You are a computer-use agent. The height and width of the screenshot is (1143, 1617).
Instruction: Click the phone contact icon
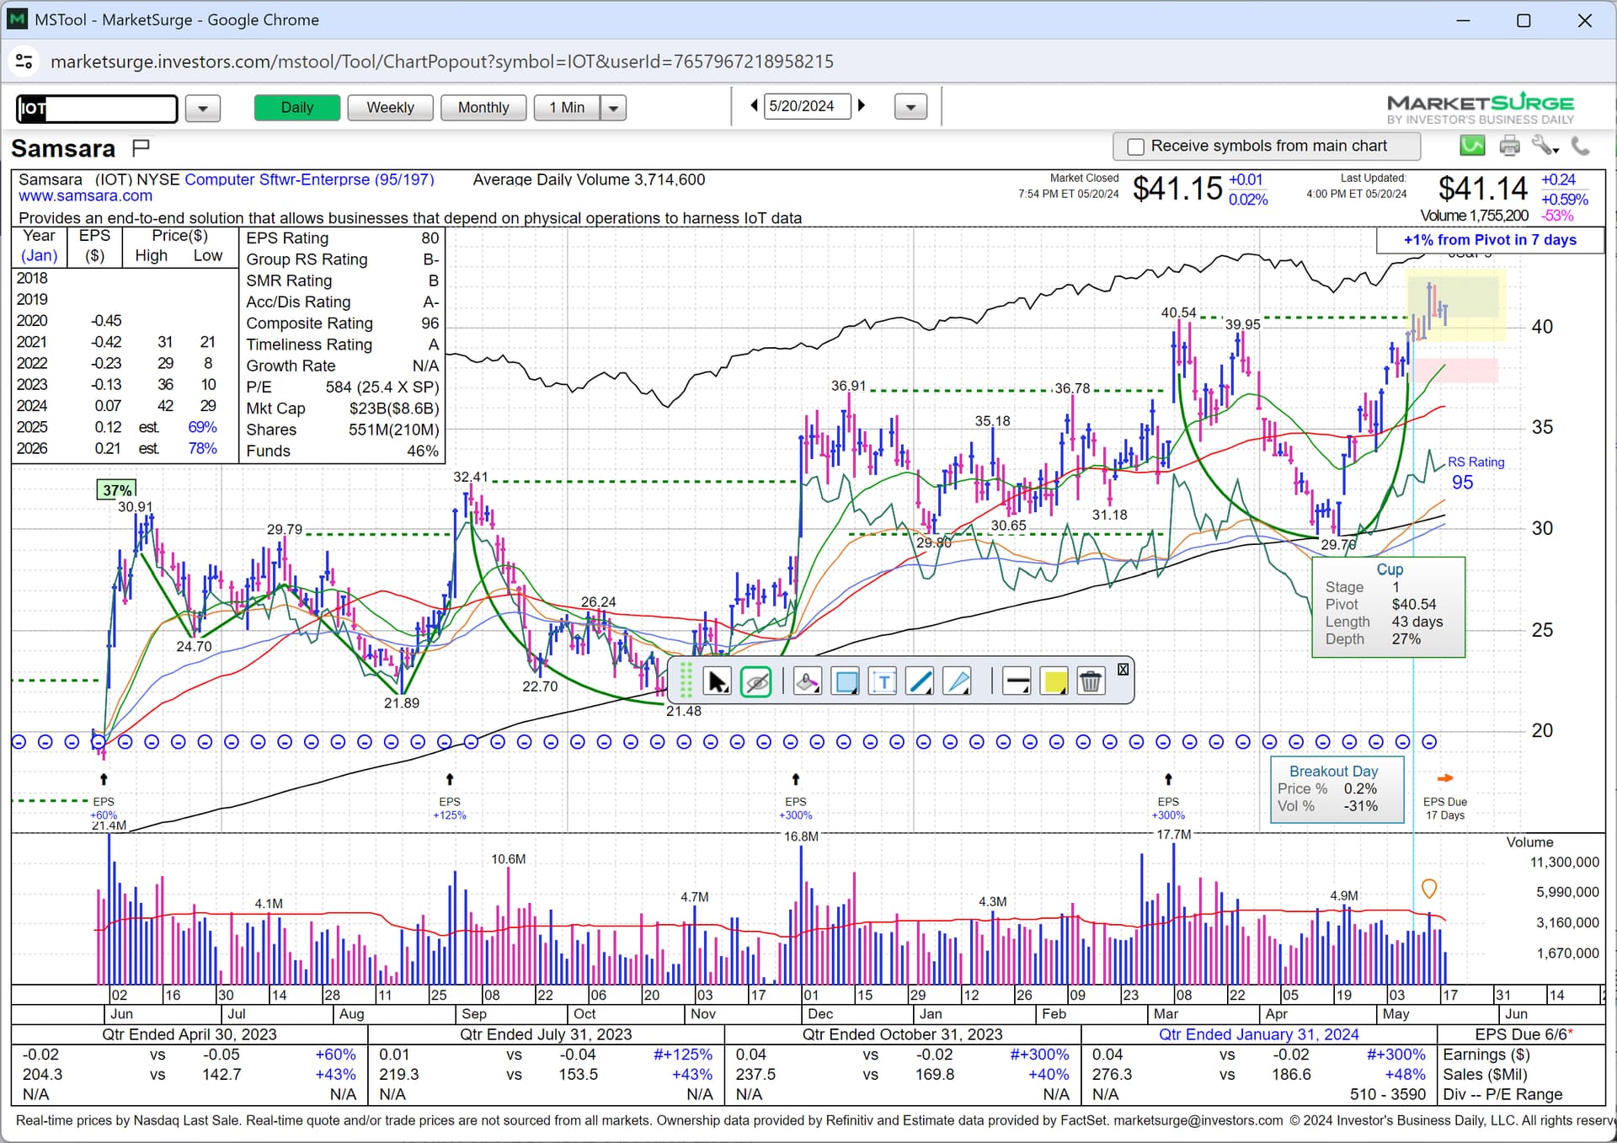pos(1581,146)
